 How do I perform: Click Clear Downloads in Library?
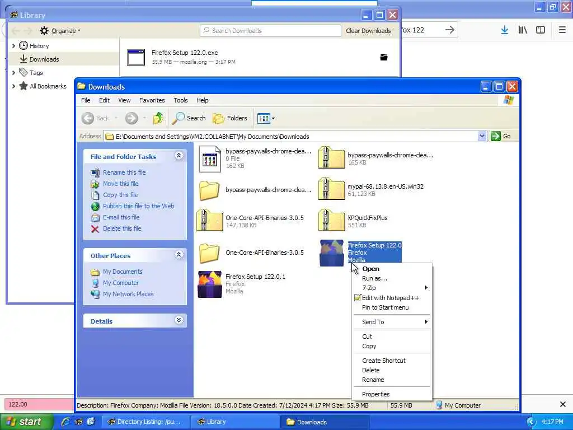[x=368, y=31]
